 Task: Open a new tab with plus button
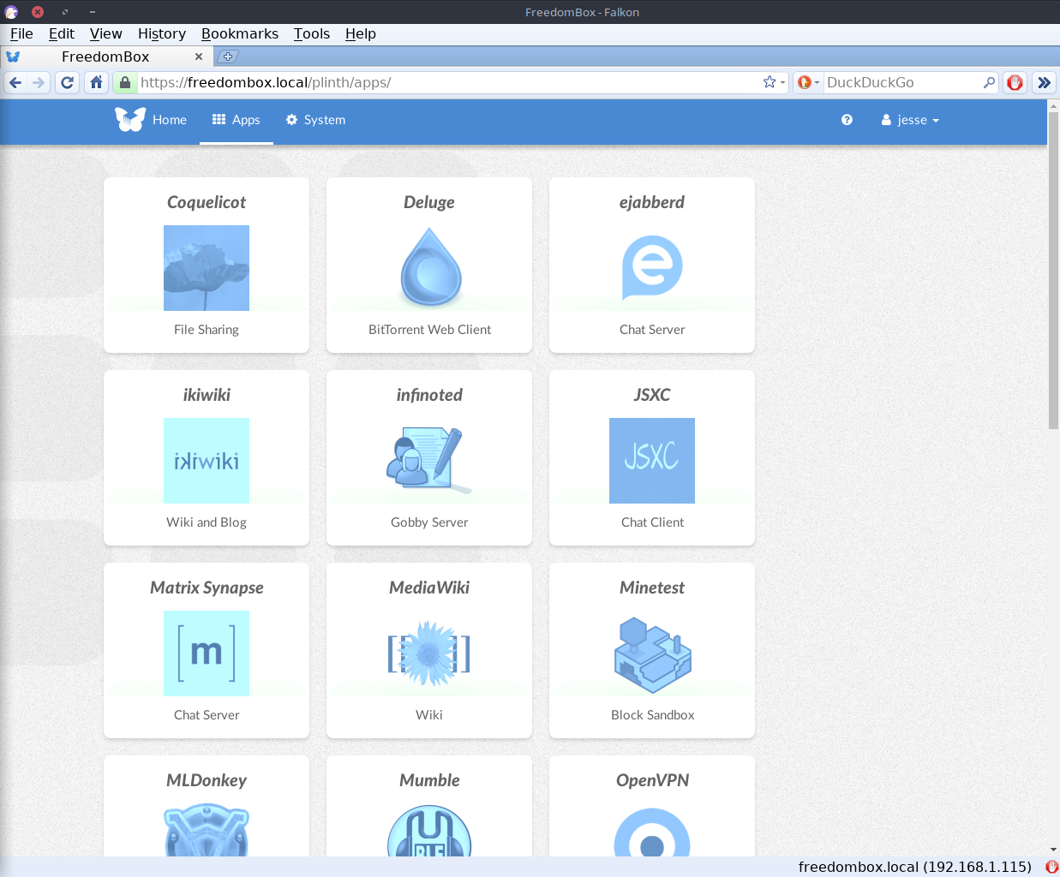[x=227, y=57]
